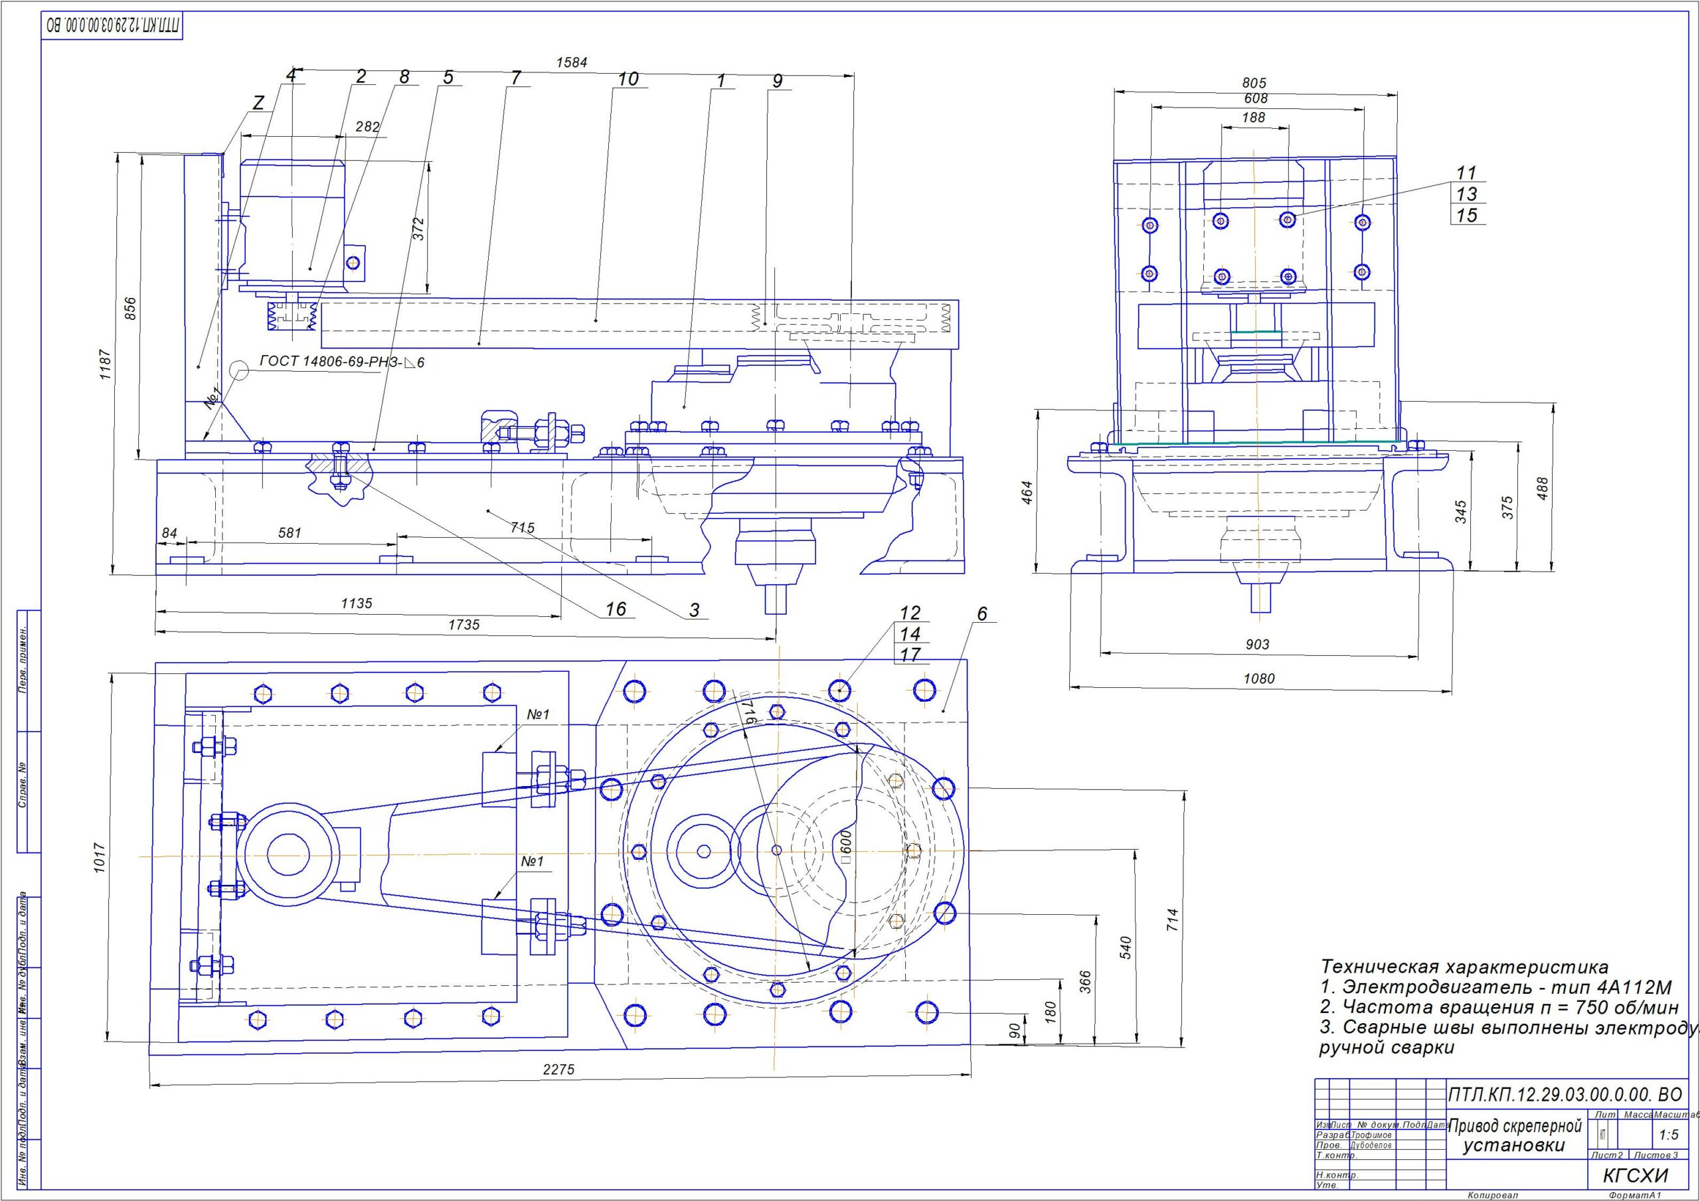Screen dimensions: 1700x1201
Task: Select the 488 vertical dimension
Action: tap(1543, 489)
